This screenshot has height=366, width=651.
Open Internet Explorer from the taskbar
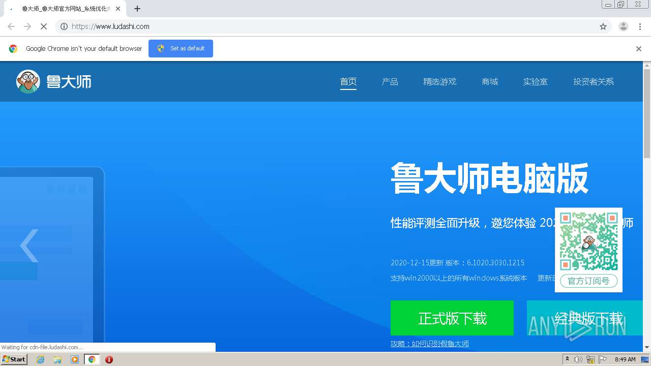click(40, 359)
